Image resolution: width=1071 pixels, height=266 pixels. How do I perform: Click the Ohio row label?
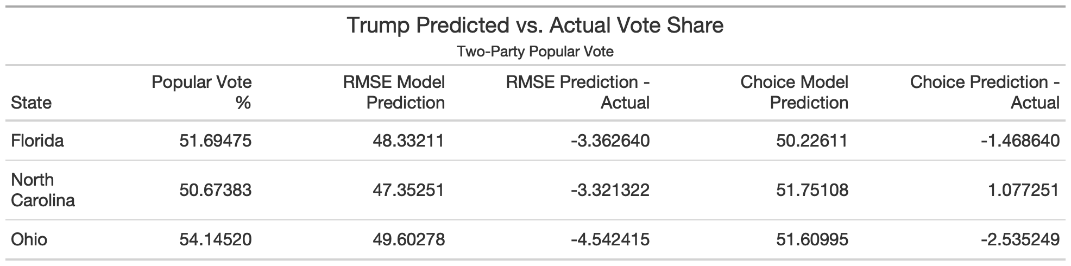pos(29,239)
